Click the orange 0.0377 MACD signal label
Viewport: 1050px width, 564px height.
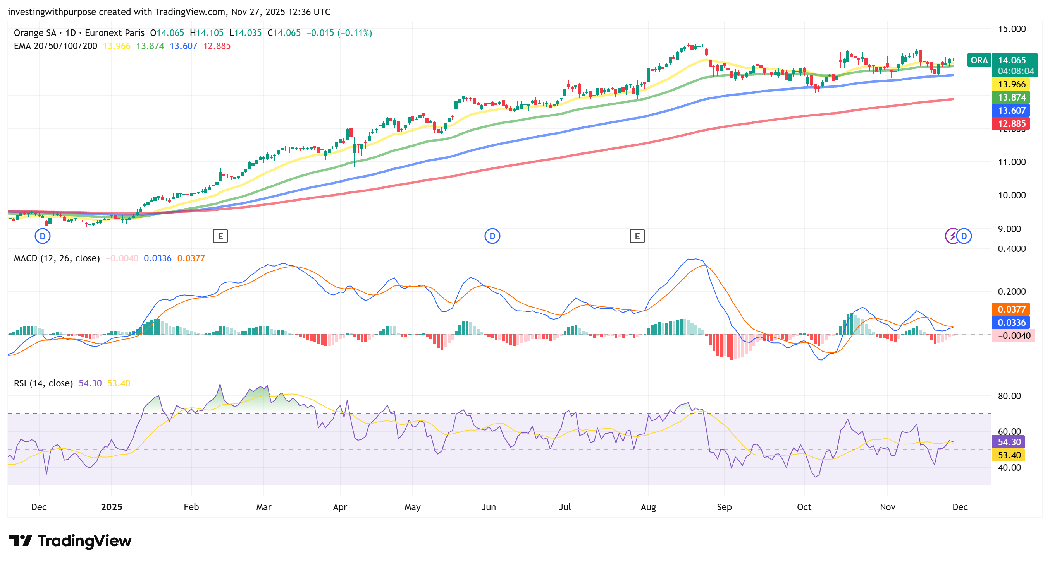(x=1011, y=309)
